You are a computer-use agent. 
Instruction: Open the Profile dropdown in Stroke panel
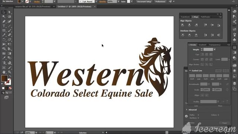click(x=218, y=102)
